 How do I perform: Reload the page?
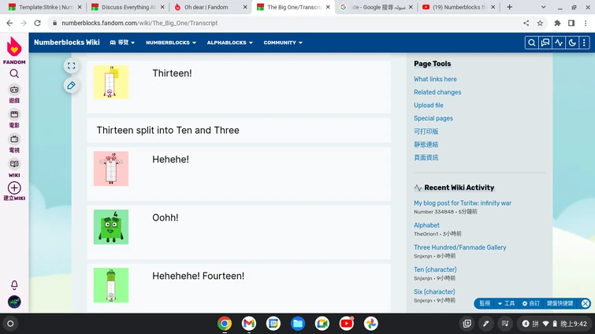point(37,23)
